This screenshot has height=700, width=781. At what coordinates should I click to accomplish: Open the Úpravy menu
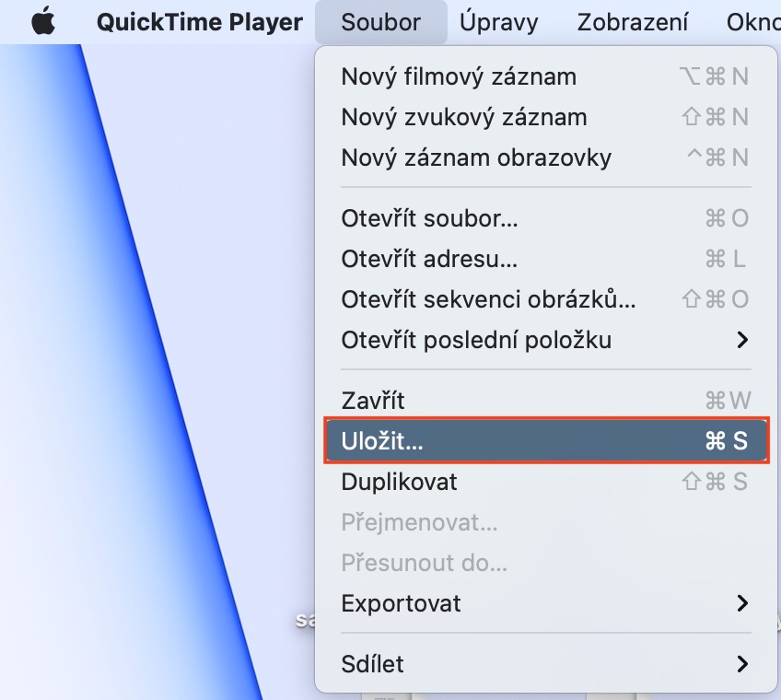pyautogui.click(x=498, y=22)
